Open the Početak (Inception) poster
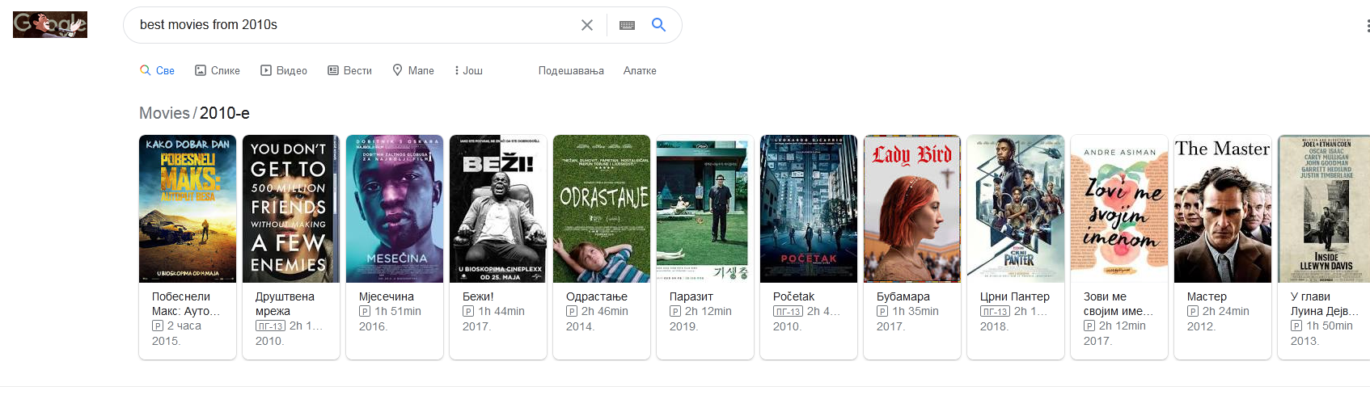The image size is (1370, 395). (x=809, y=208)
